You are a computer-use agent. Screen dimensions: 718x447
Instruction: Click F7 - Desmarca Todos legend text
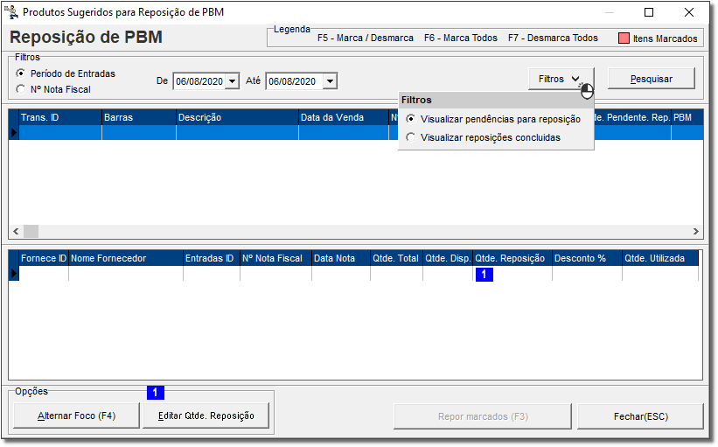(x=554, y=38)
